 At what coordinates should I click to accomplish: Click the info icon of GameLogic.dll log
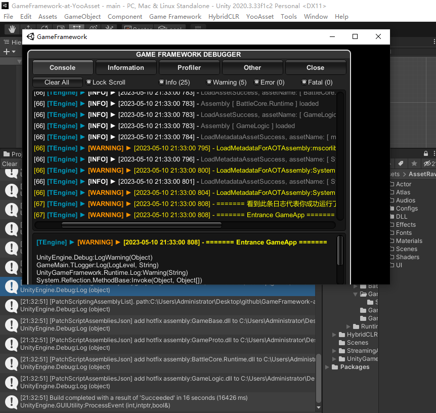[x=12, y=383]
